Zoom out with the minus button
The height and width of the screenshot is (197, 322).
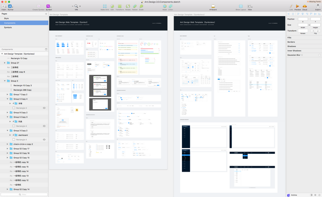[72, 6]
